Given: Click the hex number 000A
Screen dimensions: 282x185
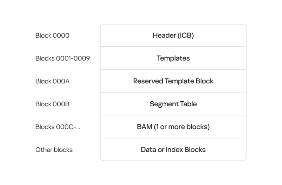Looking at the screenshot, I should (61, 81).
